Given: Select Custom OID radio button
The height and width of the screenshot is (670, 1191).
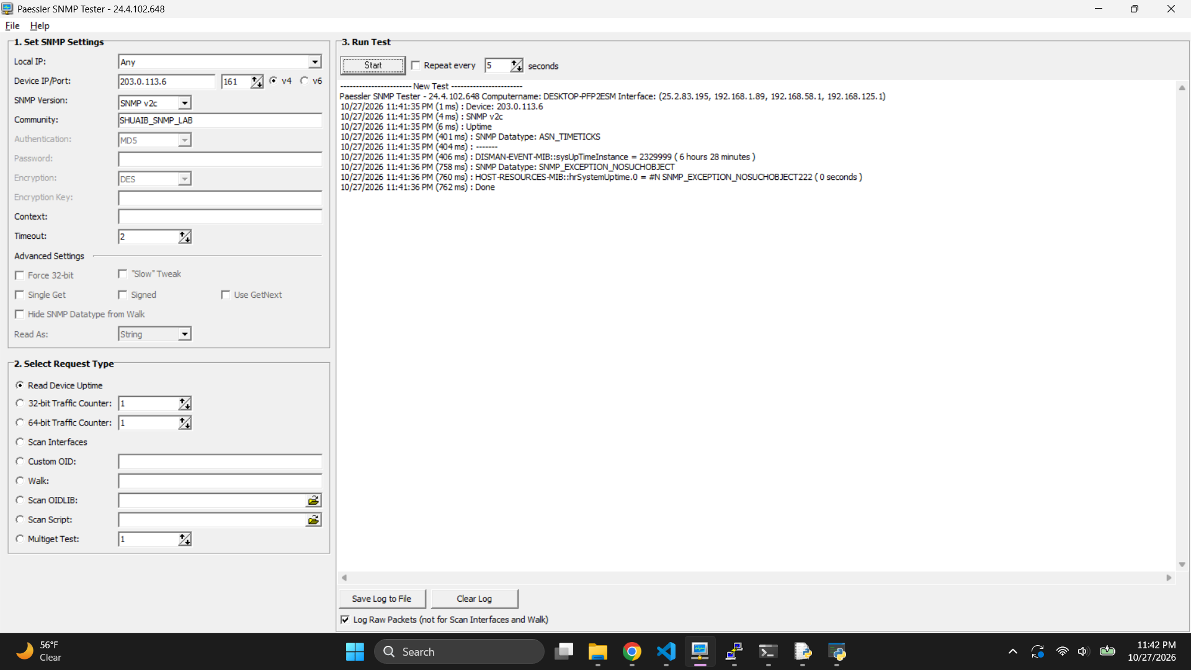Looking at the screenshot, I should (x=20, y=462).
